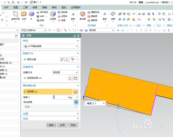
Task: Open the 窗口 window menu
Action: (x=35, y=2)
